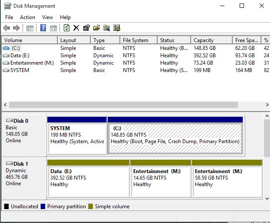
Task: Click the Forward arrow toolbar icon
Action: pos(16,28)
